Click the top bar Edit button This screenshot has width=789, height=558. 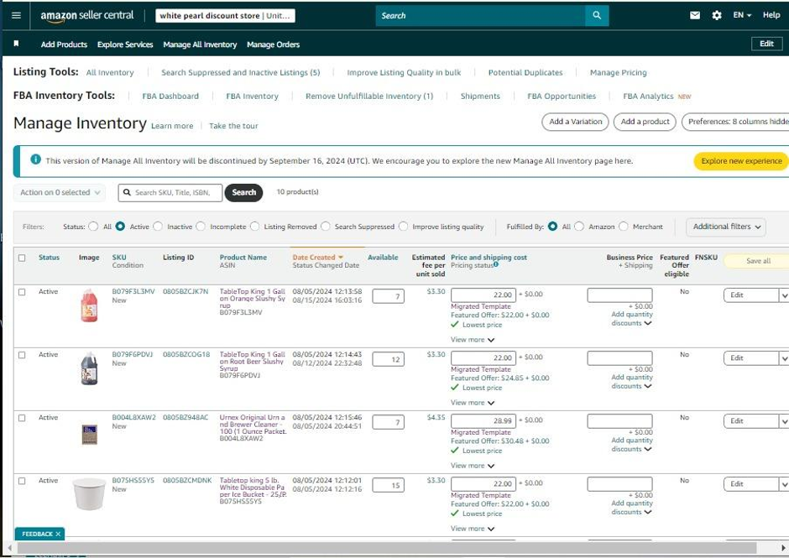pyautogui.click(x=766, y=44)
